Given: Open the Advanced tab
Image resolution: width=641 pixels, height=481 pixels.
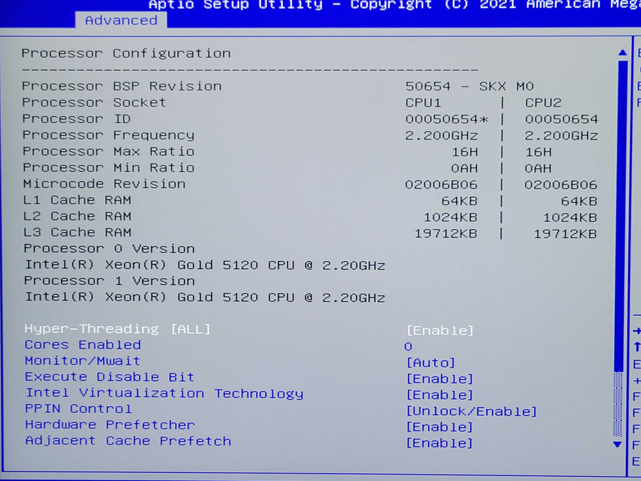Looking at the screenshot, I should tap(121, 20).
